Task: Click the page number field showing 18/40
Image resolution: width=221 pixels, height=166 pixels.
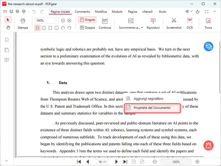Action: click(102, 161)
